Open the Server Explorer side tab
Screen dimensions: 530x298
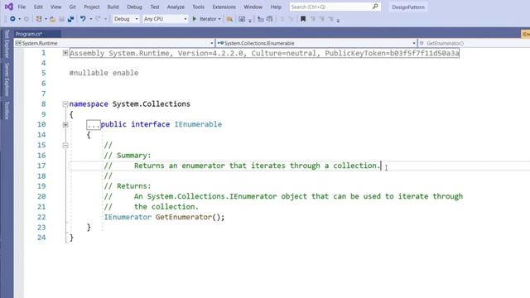[7, 79]
